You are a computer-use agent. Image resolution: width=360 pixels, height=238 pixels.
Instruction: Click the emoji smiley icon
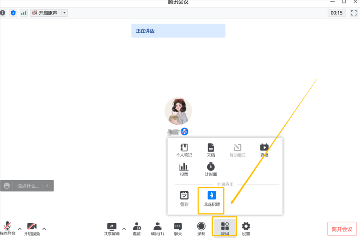point(7,186)
